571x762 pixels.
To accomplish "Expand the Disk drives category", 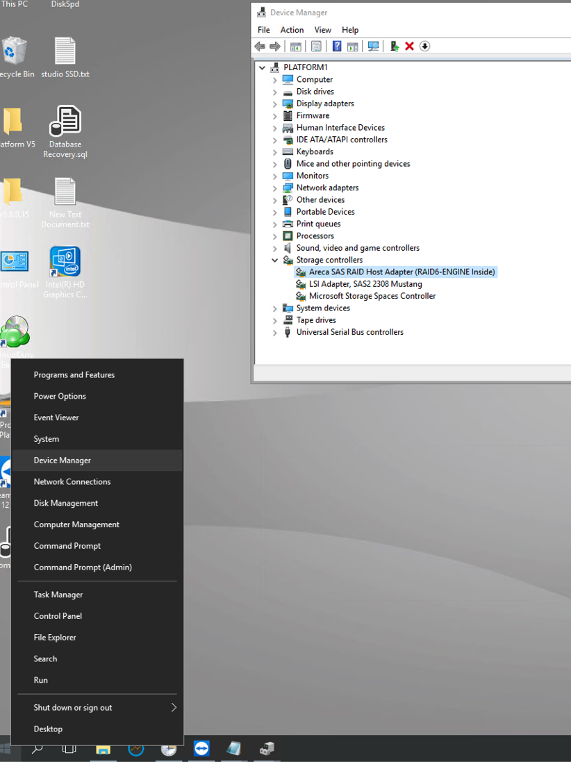I will (x=275, y=92).
